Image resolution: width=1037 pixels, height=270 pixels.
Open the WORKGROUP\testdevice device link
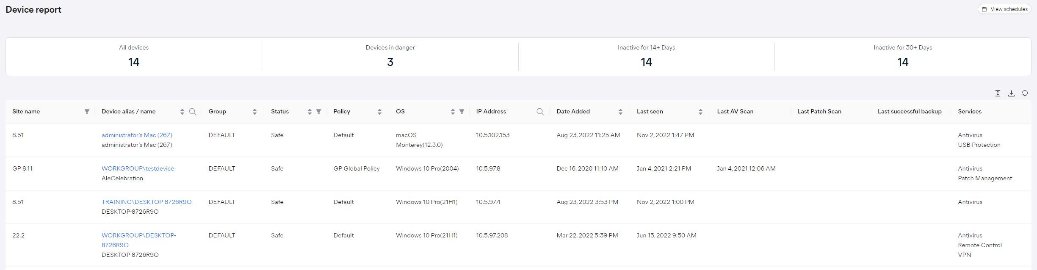[138, 168]
